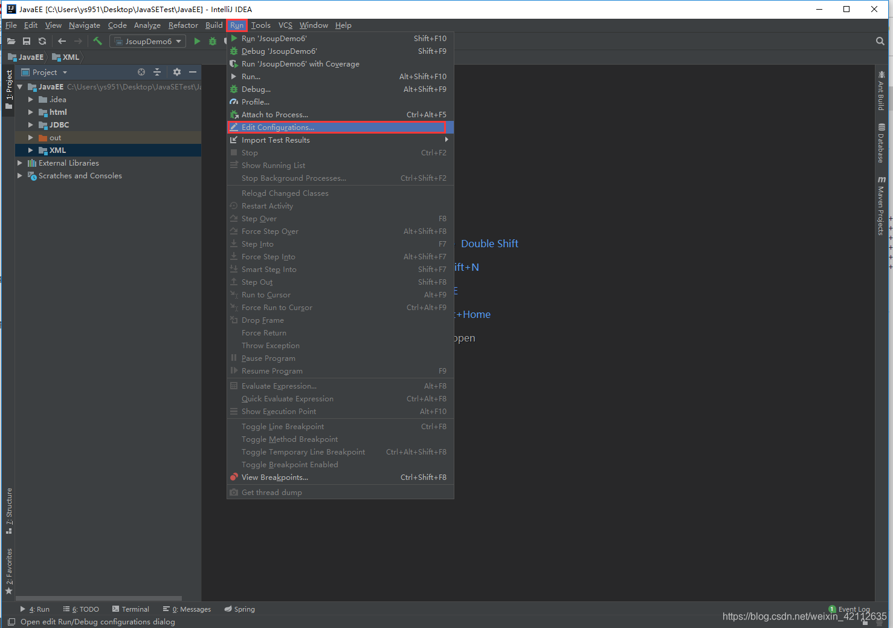The image size is (893, 628).
Task: Click the Forward navigation arrow icon
Action: pyautogui.click(x=78, y=41)
